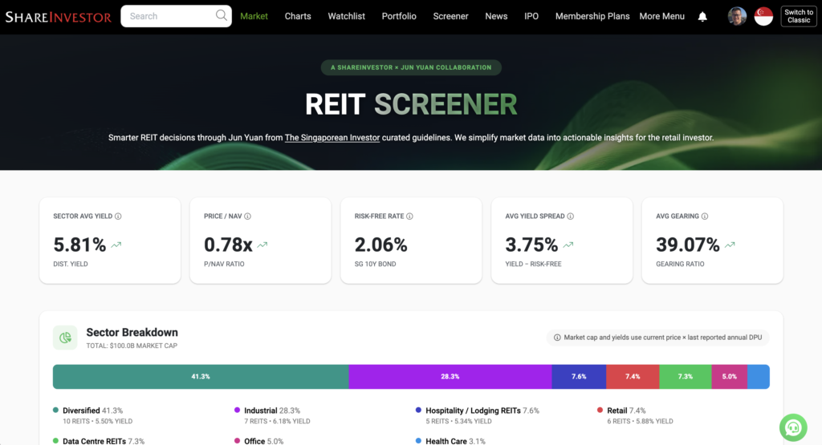Click the Avg Gearing 39.07% value
The image size is (822, 445).
pyautogui.click(x=687, y=245)
